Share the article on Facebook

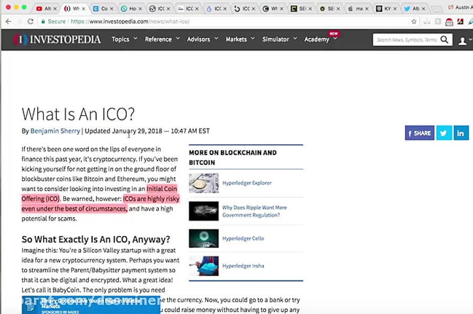419,133
